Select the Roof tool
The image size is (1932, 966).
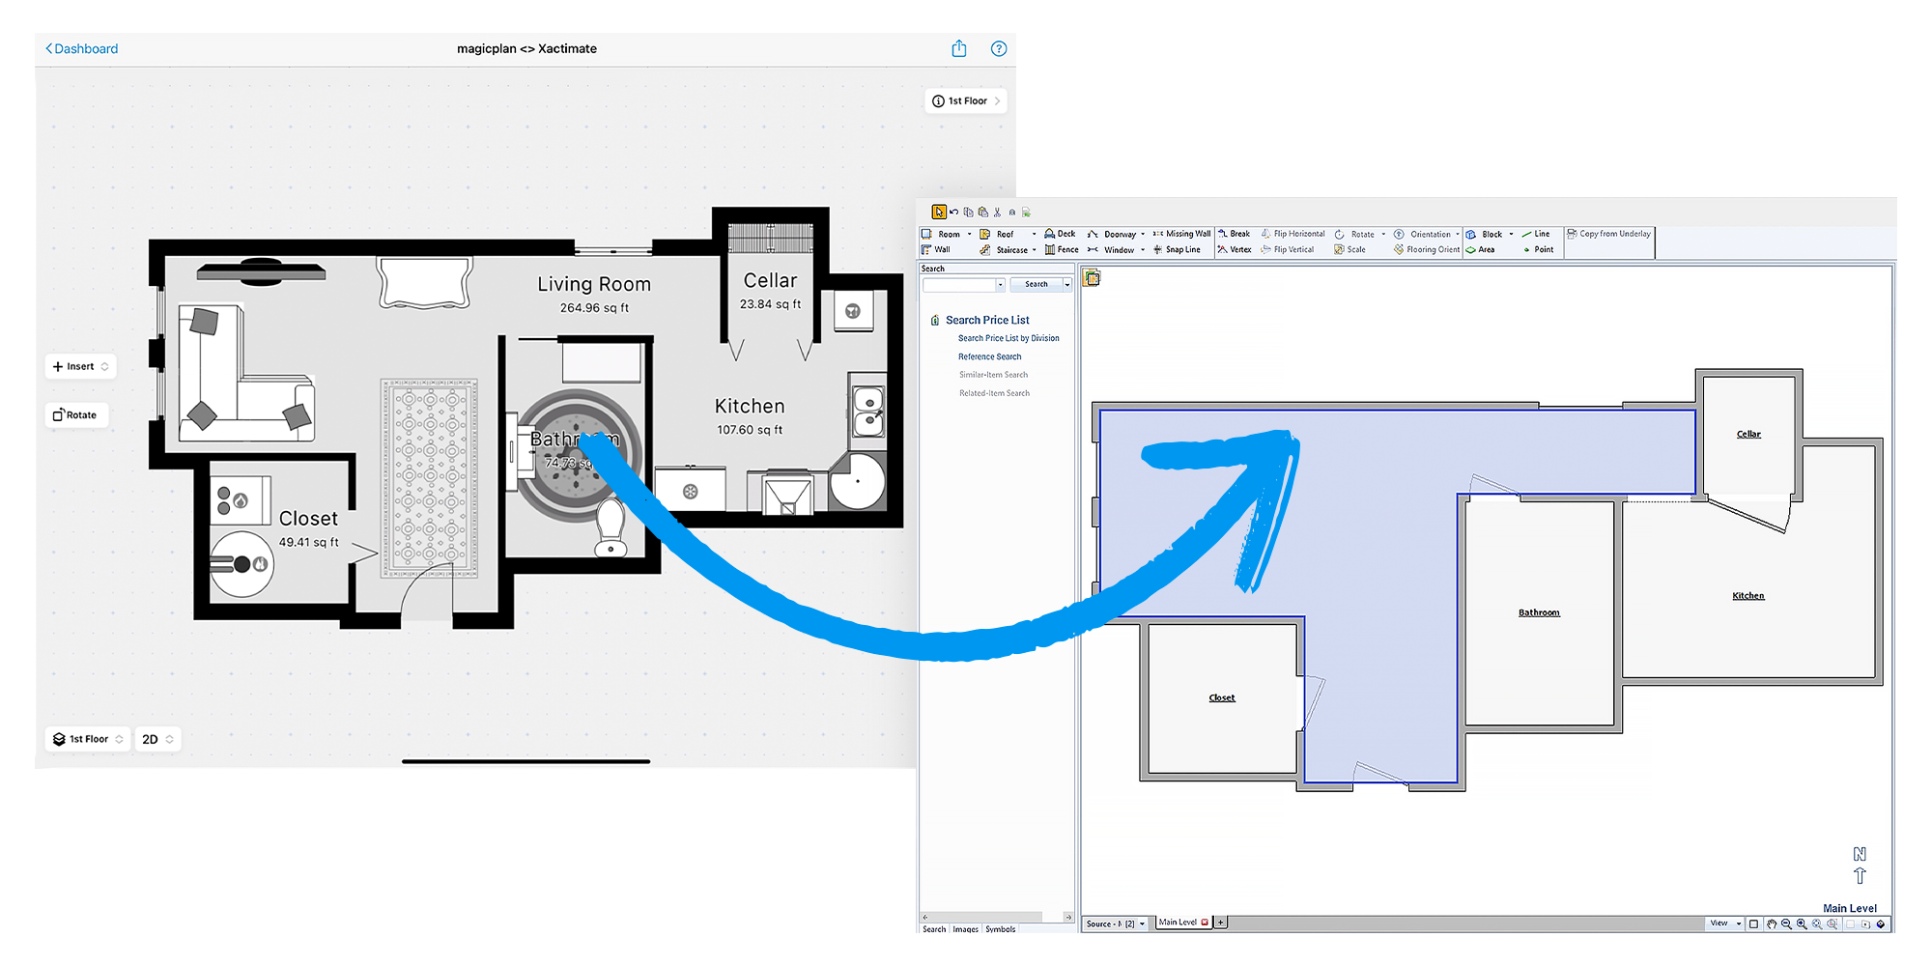(997, 234)
